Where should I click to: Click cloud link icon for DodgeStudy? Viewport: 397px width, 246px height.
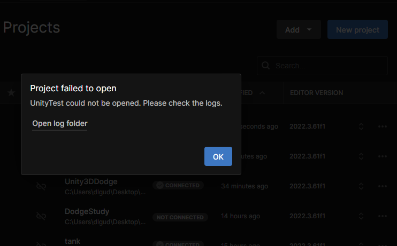[41, 216]
